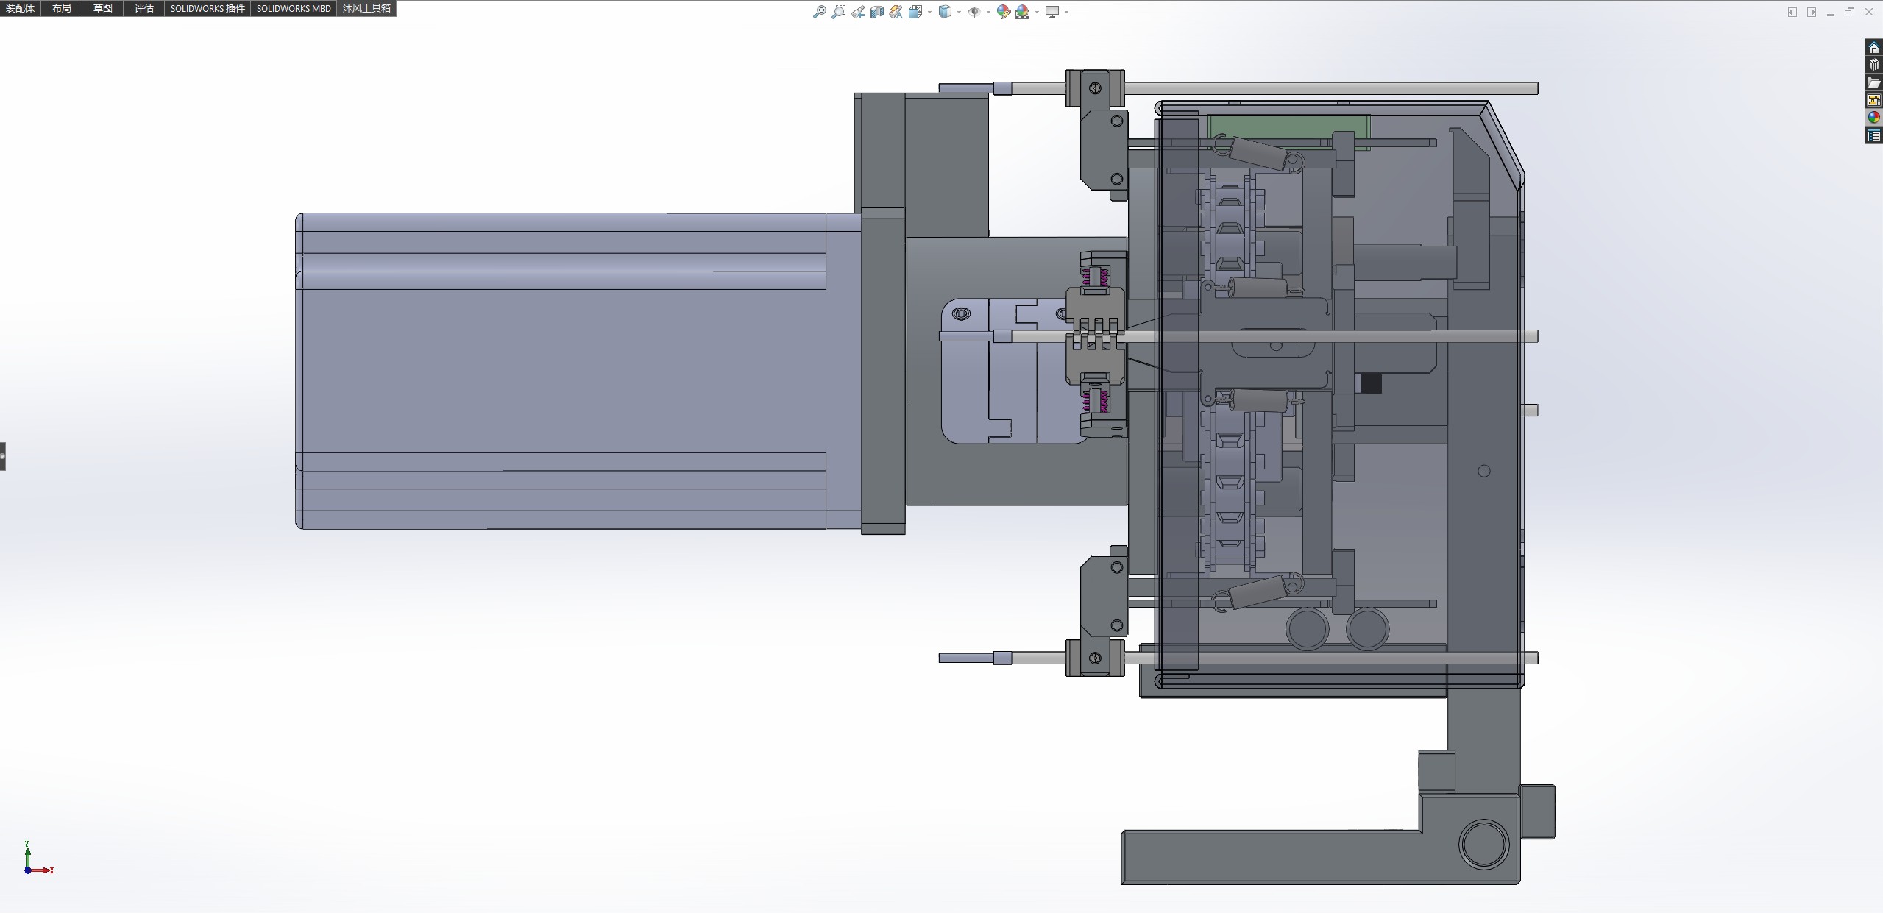Open the View Settings monitor icon
Screen dimensions: 1883x913
tap(1052, 12)
